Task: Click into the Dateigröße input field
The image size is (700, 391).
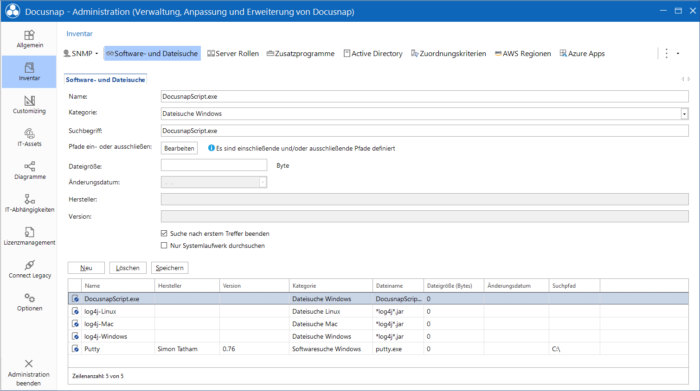Action: pos(214,165)
